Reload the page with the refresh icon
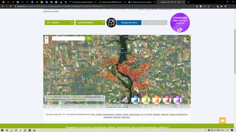This screenshot has width=236, height=132. pos(11,7)
